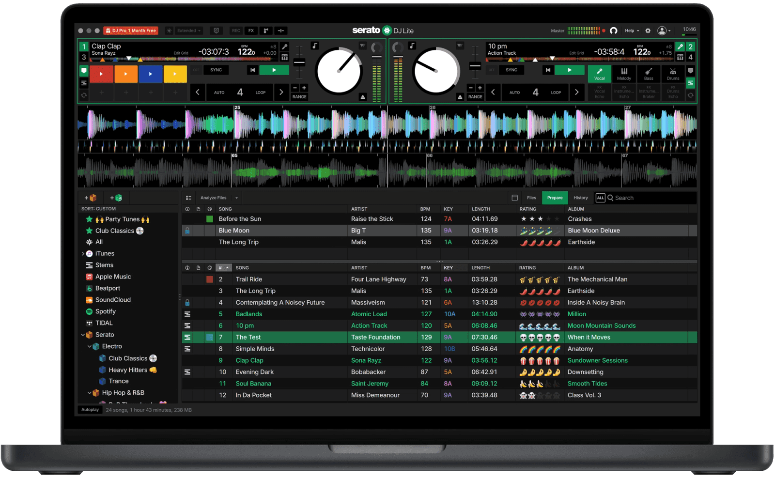This screenshot has width=775, height=479.
Task: Open the sampler panel icon next to FX
Action: click(x=266, y=31)
